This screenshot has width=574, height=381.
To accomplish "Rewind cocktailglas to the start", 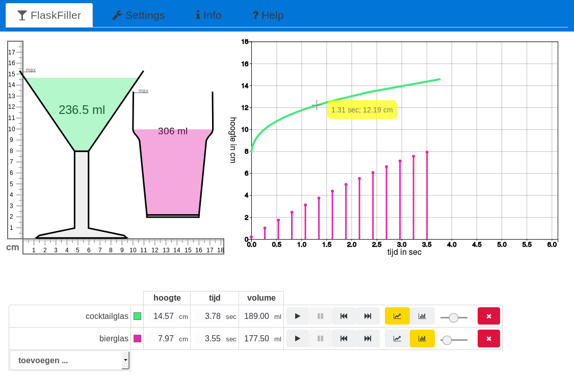I will click(x=344, y=316).
